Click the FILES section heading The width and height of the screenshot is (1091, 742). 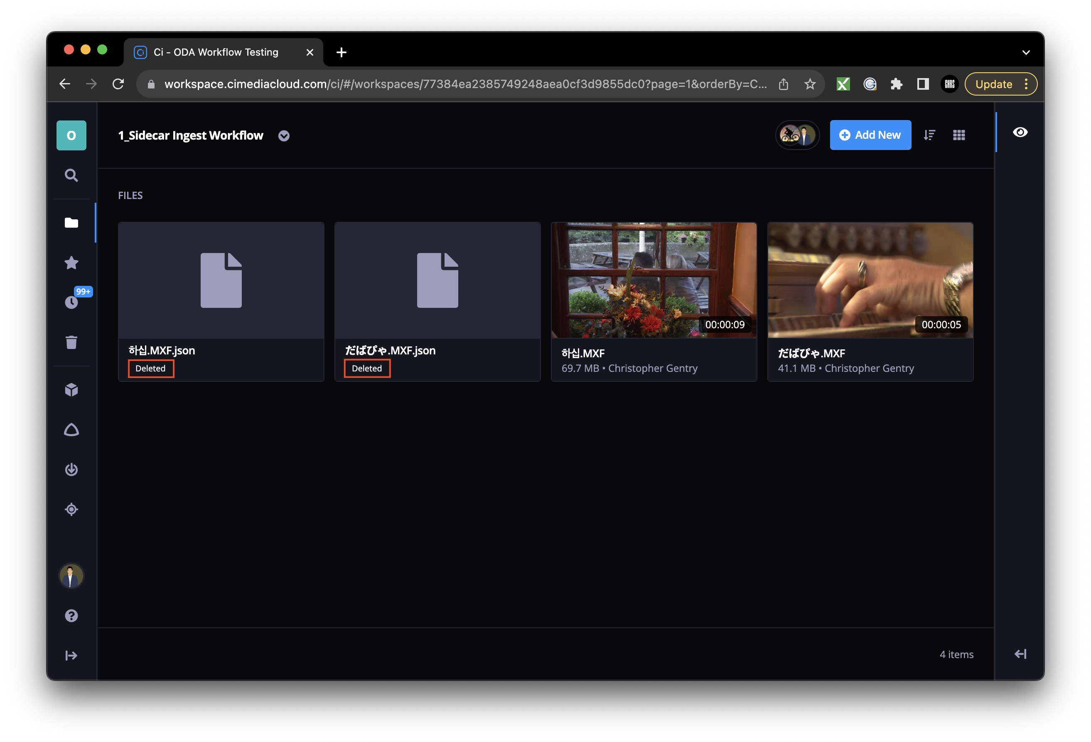[x=130, y=195]
